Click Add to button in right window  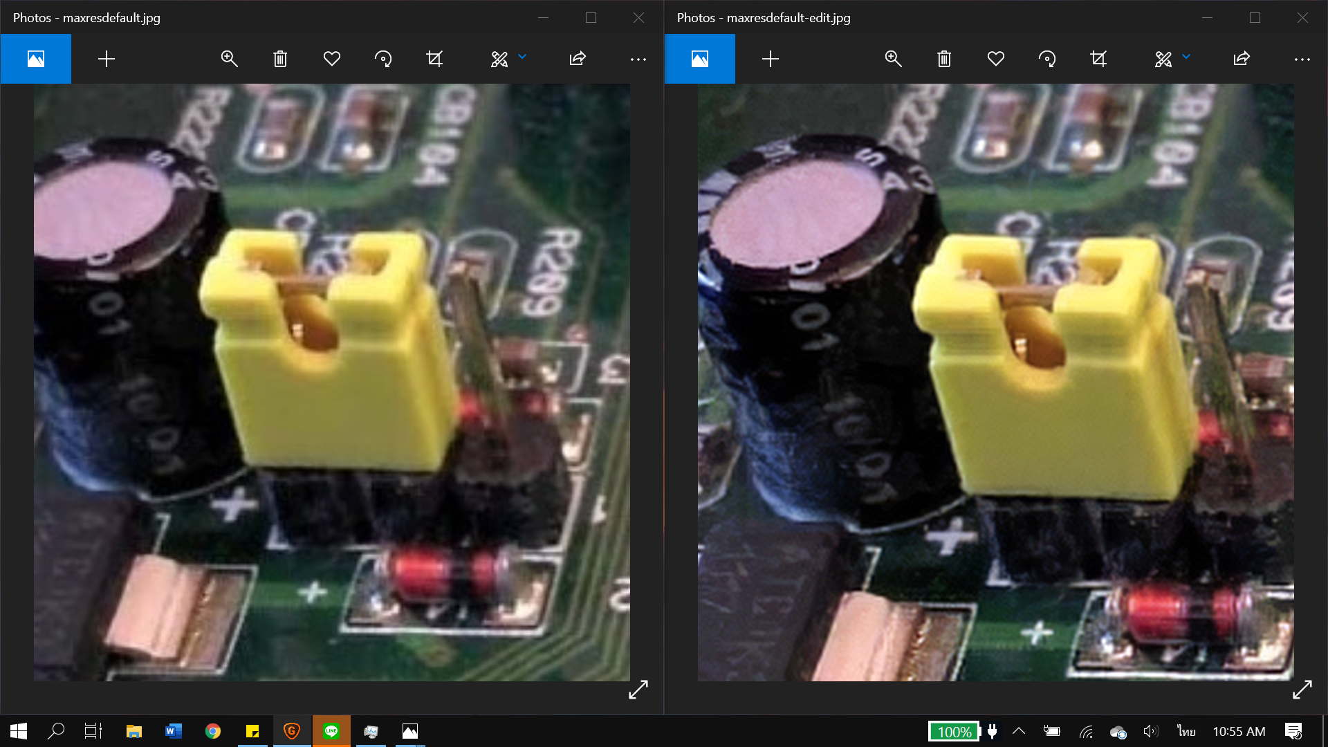[x=770, y=59]
